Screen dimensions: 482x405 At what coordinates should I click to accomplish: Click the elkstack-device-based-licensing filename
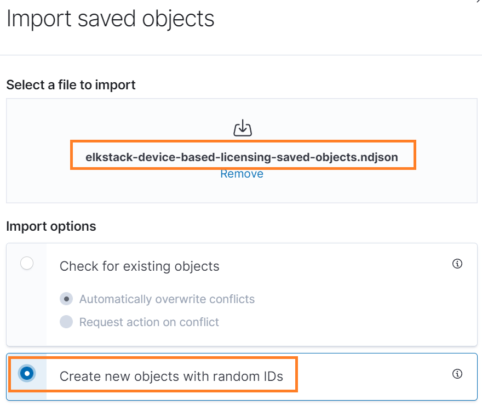[x=242, y=156]
